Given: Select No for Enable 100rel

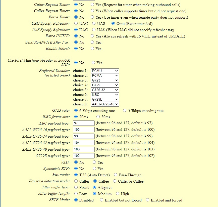Looking at the screenshot, I should pos(76,49).
